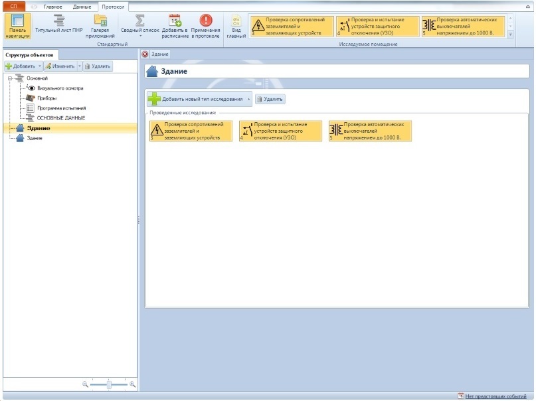
Task: Open the Добавить dropdown arrow in the object structure panel
Action: pos(40,66)
